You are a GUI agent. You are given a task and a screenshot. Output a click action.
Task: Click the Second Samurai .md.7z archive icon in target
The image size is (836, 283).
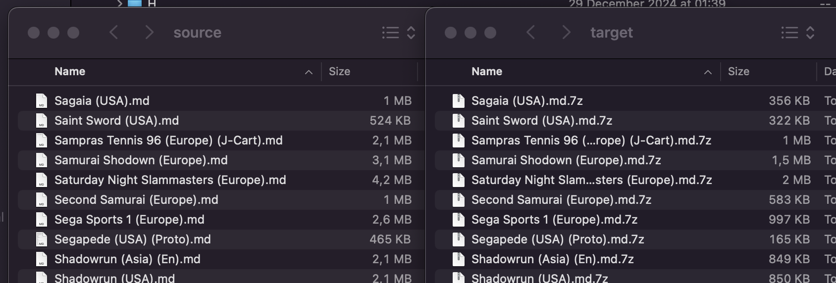click(x=459, y=200)
